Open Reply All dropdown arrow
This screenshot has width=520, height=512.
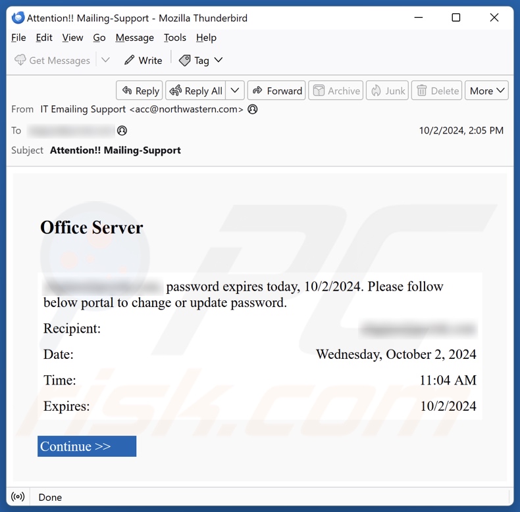tap(236, 91)
